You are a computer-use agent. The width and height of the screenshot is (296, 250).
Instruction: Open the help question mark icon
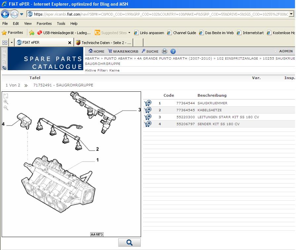[173, 51]
